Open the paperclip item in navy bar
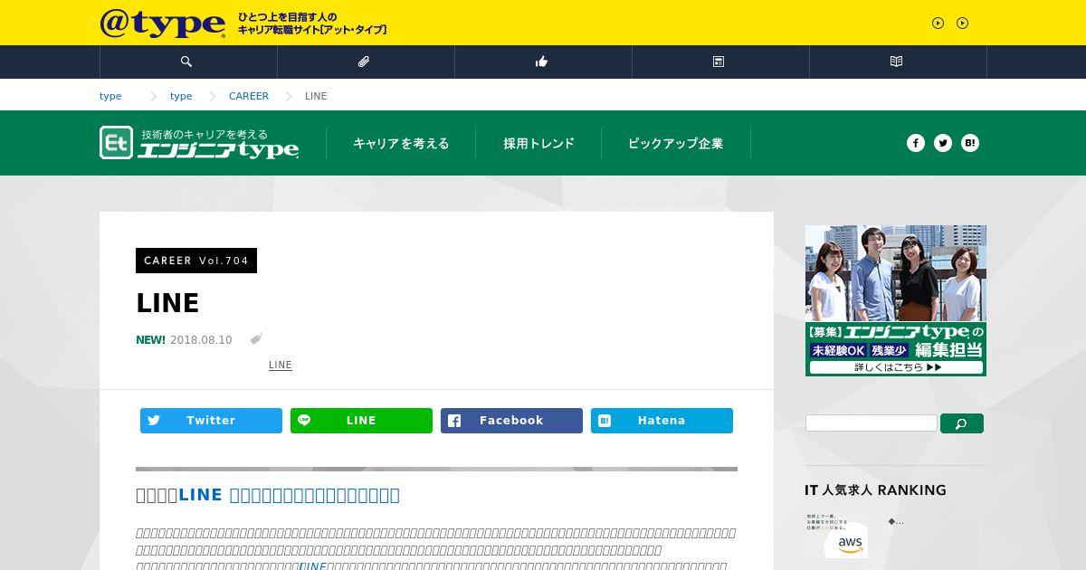 [365, 62]
